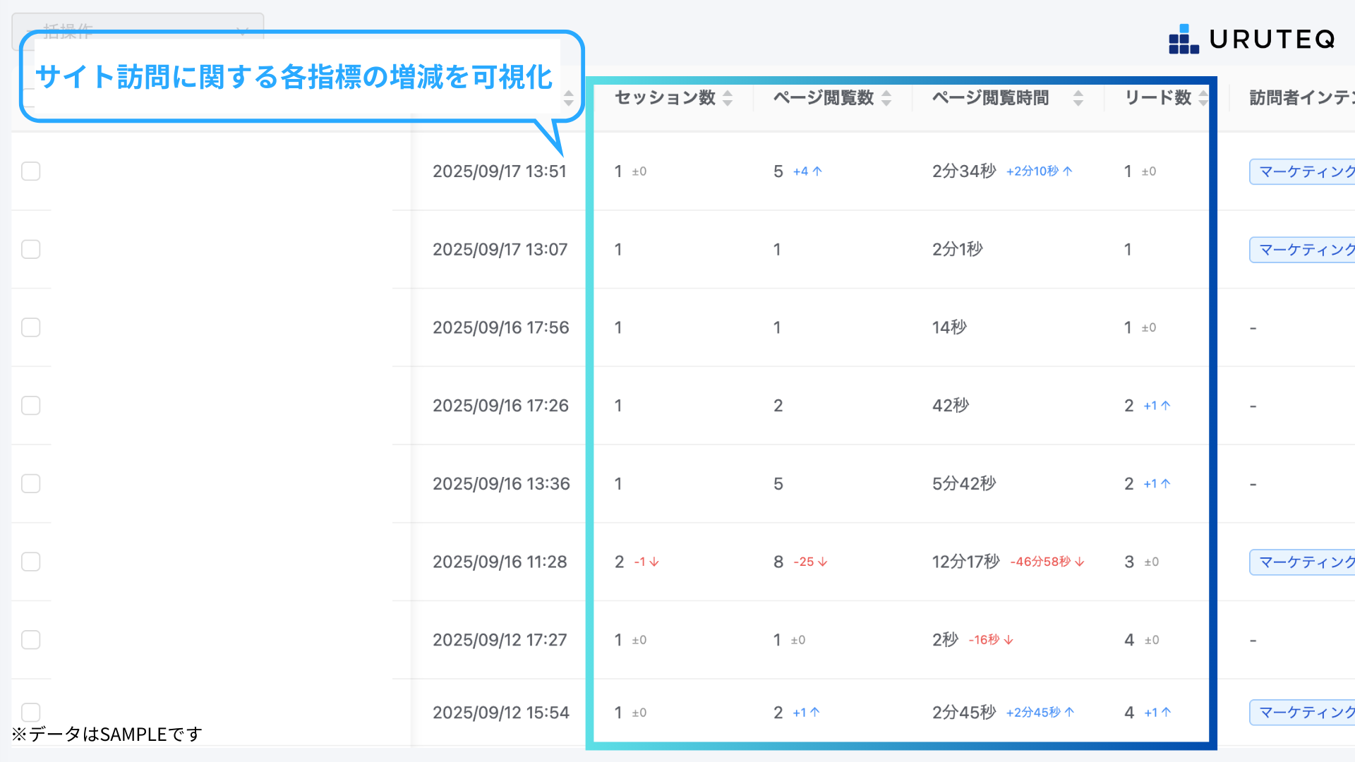This screenshot has width=1355, height=762.
Task: Tick checkbox for 2025/09/16 11:28 row
Action: pos(31,562)
